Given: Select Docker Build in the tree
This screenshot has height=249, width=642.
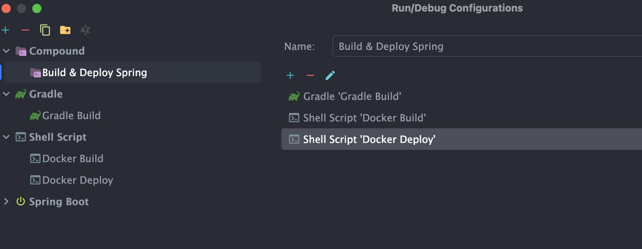Looking at the screenshot, I should coord(73,158).
